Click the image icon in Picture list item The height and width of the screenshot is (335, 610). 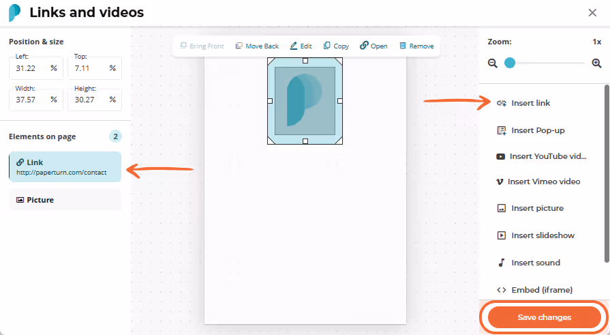20,200
